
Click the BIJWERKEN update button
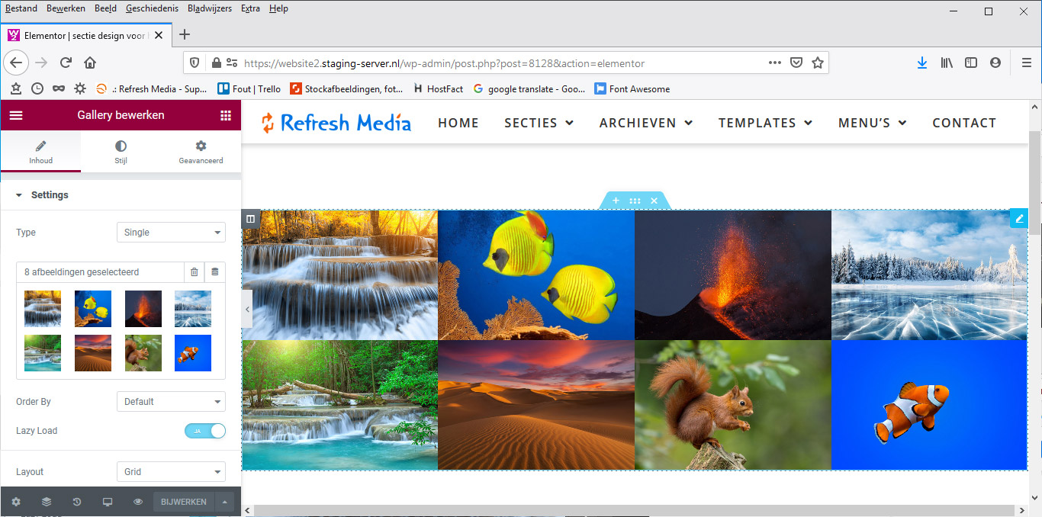click(x=183, y=502)
